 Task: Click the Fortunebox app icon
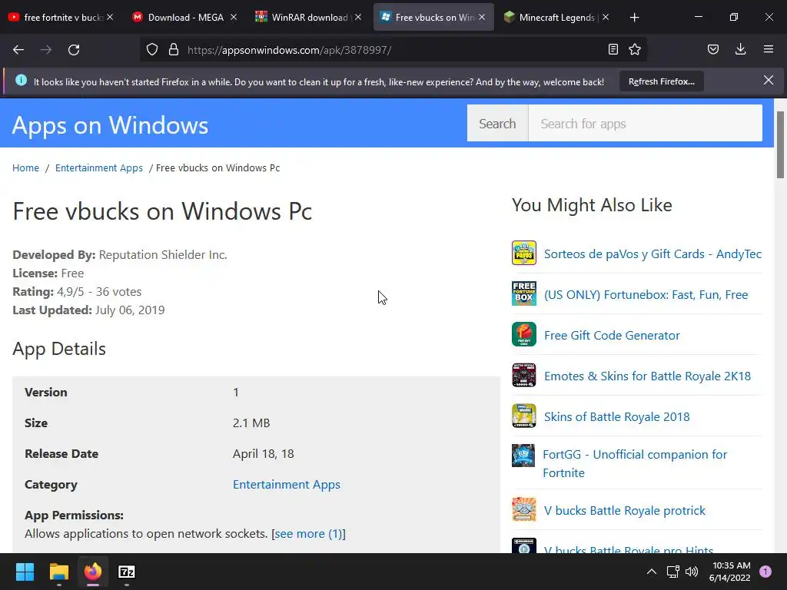pyautogui.click(x=524, y=293)
